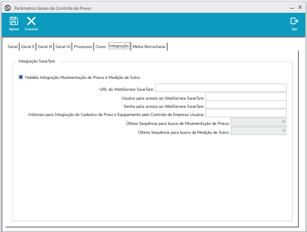Screen dimensions: 307x232
Task: Open the Minha Borracharia tab
Action: (149, 47)
